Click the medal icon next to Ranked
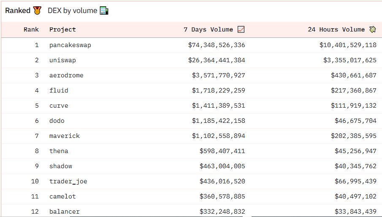Screen dimensions: 382x217 coord(37,11)
